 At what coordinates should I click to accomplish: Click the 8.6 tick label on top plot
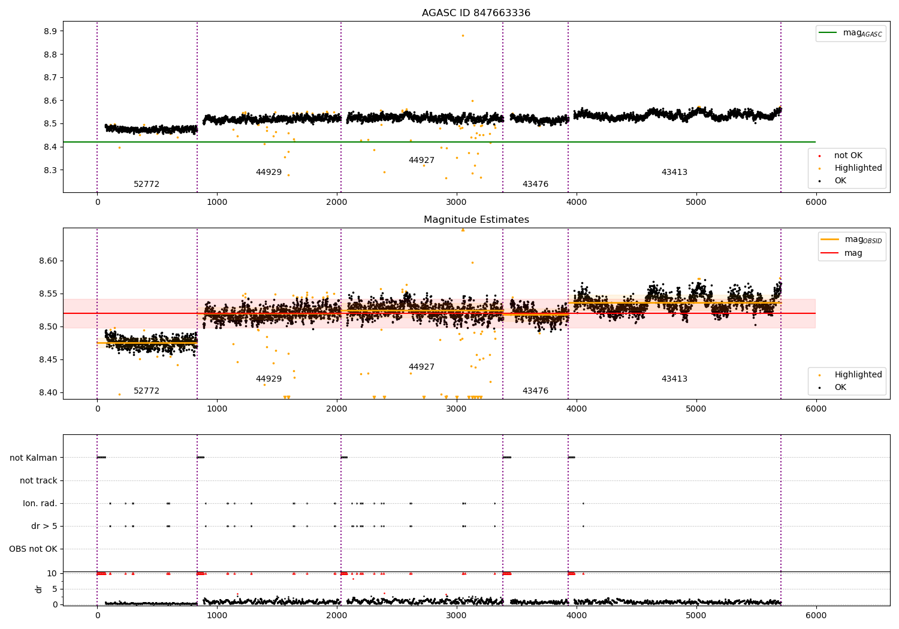pos(50,101)
